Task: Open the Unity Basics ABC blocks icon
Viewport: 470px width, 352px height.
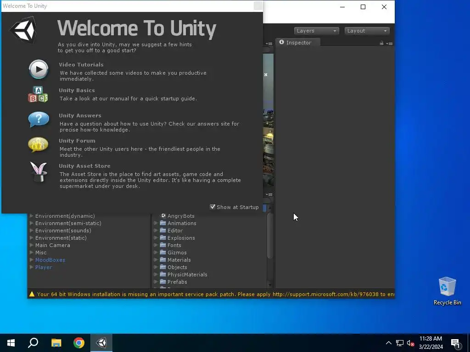Action: tap(38, 94)
